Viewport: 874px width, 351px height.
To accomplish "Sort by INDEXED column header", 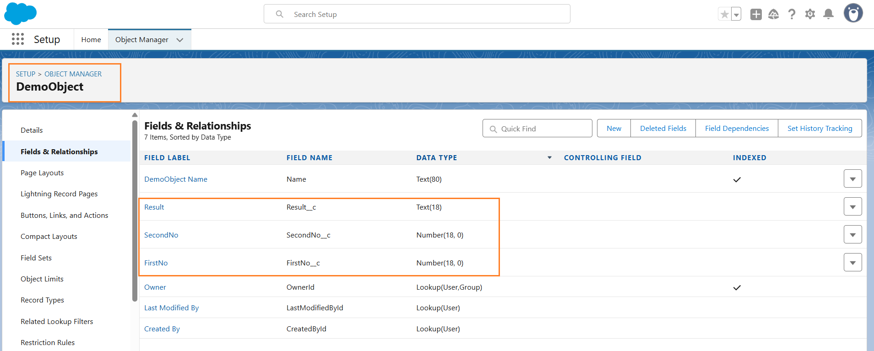I will click(x=749, y=158).
